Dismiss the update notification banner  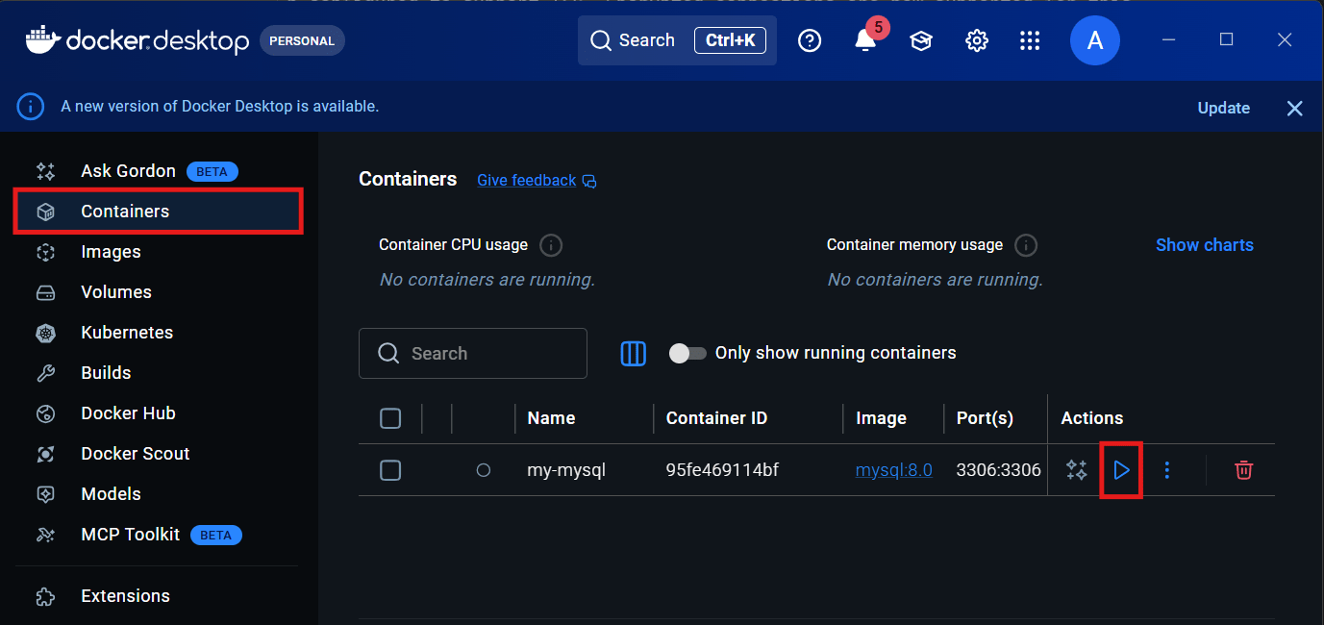pos(1295,109)
